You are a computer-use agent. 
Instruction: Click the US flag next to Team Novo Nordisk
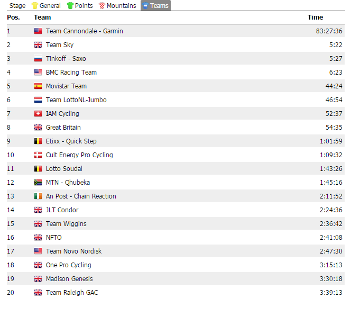point(38,251)
